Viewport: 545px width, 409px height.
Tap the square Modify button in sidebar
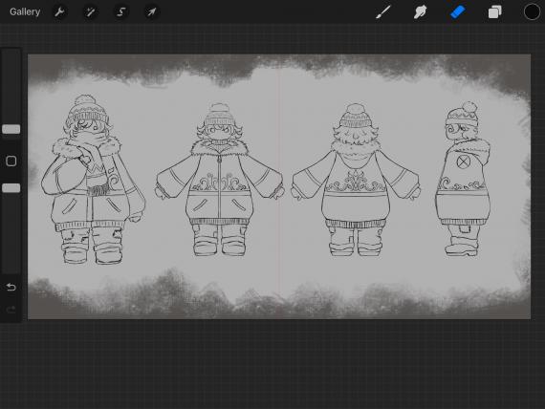point(11,161)
